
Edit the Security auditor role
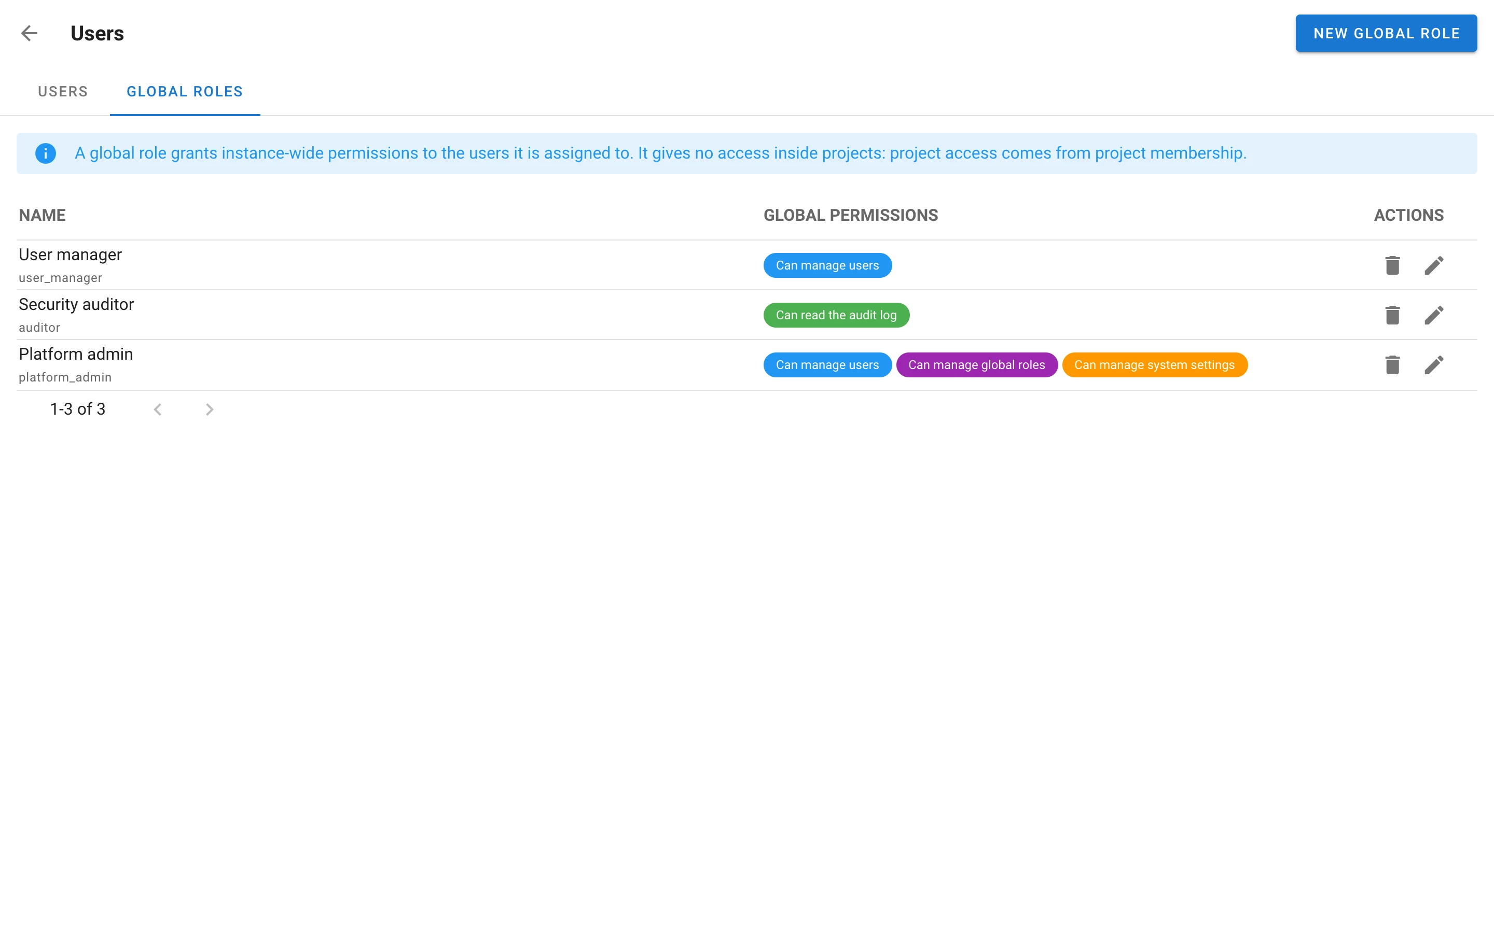pyautogui.click(x=1433, y=315)
